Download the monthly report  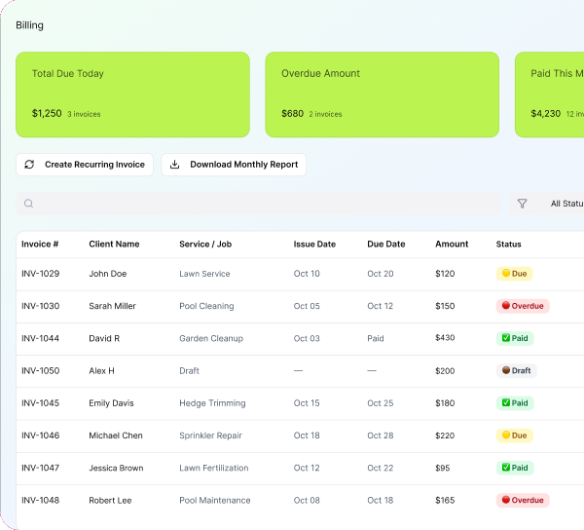pos(234,165)
